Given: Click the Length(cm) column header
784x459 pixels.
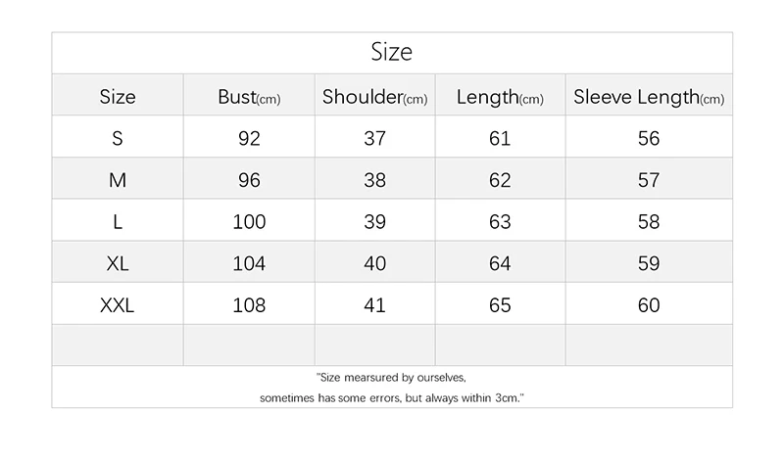Looking at the screenshot, I should (500, 97).
